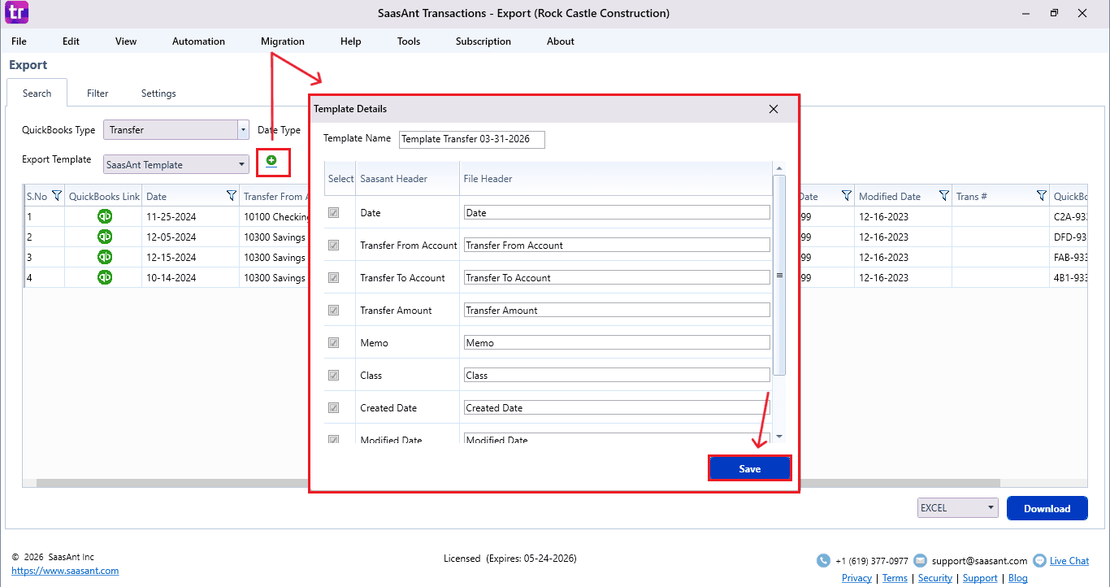The image size is (1110, 587).
Task: Toggle the Transfer Amount row checkbox
Action: point(333,311)
